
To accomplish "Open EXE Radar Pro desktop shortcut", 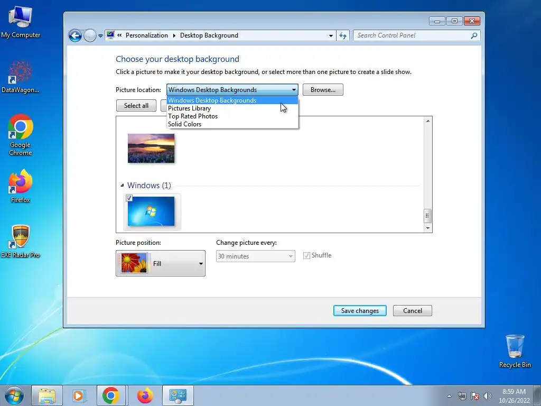I will coord(21,241).
